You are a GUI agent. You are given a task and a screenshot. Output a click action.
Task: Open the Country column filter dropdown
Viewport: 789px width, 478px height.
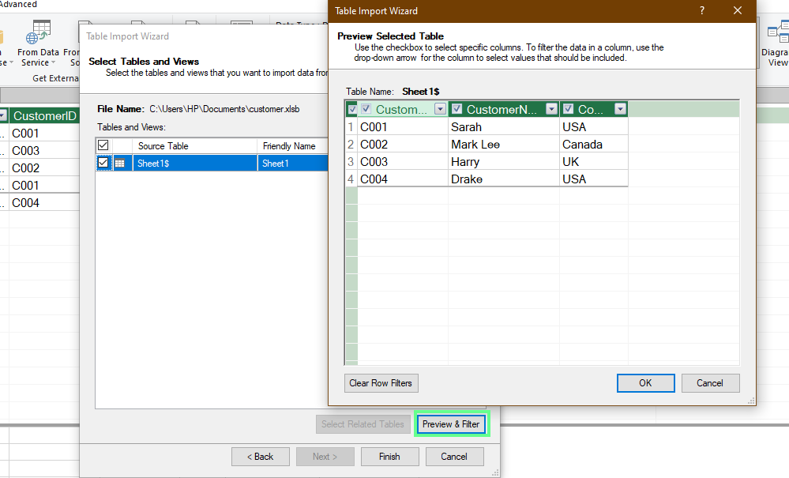pyautogui.click(x=621, y=108)
